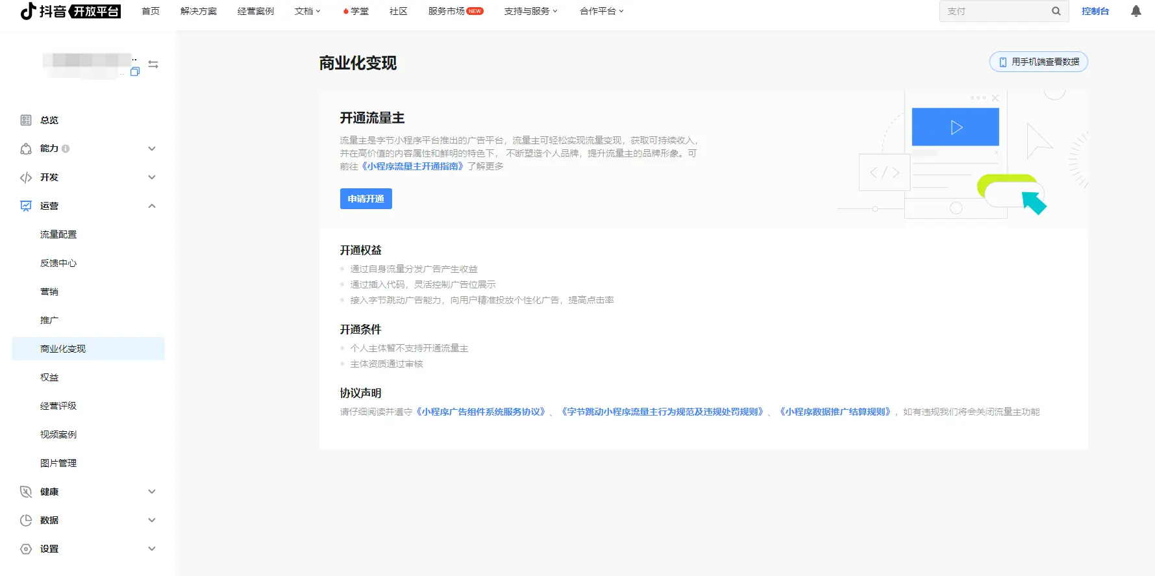Open the 支持与服务 dropdown menu

coord(530,11)
